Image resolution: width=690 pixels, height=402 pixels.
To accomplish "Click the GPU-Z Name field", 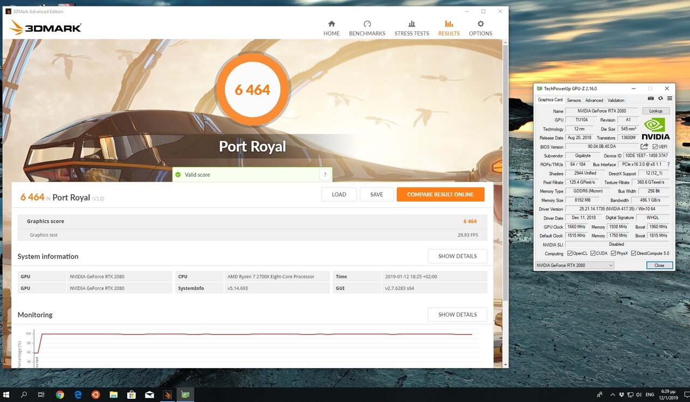I will point(602,111).
